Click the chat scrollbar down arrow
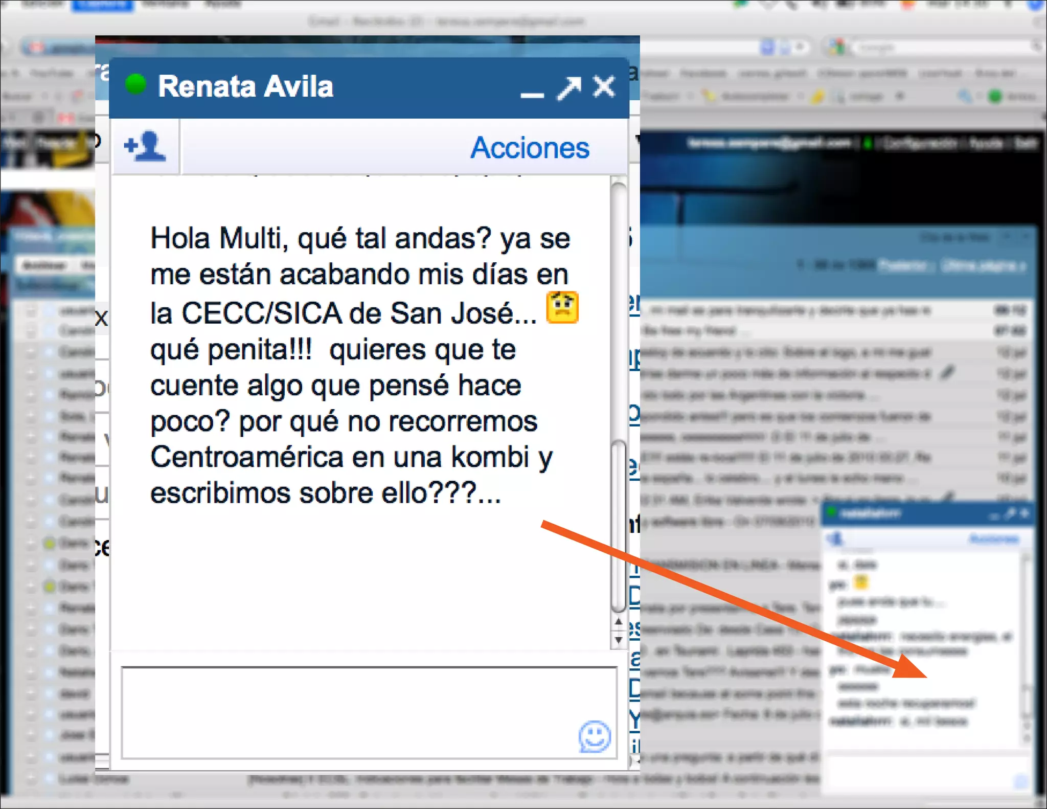 point(619,640)
